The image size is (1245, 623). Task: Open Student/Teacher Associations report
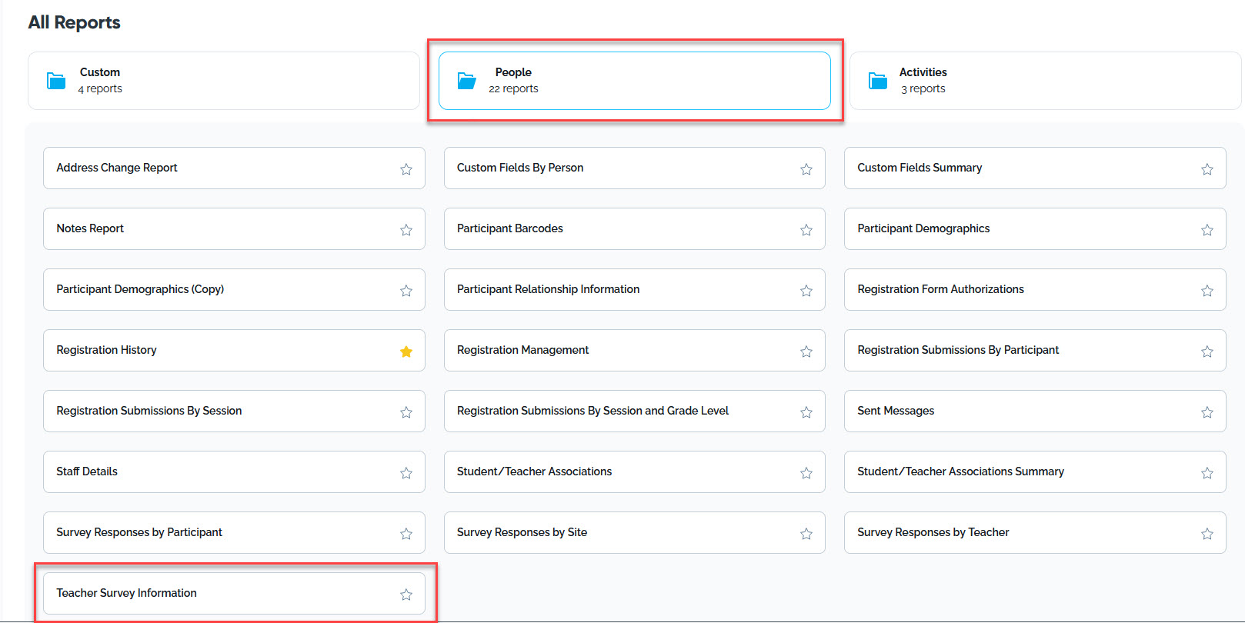tap(634, 471)
